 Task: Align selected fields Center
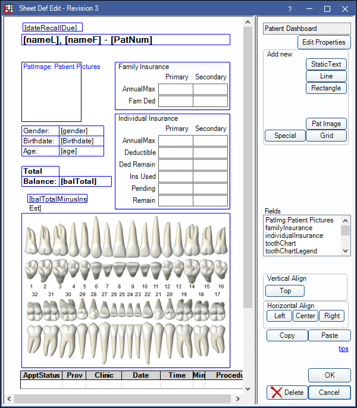click(x=305, y=316)
